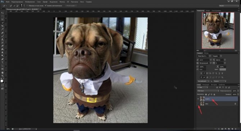This screenshot has width=241, height=131.
Task: Select the Rectangle shape tool
Action: pos(3,69)
